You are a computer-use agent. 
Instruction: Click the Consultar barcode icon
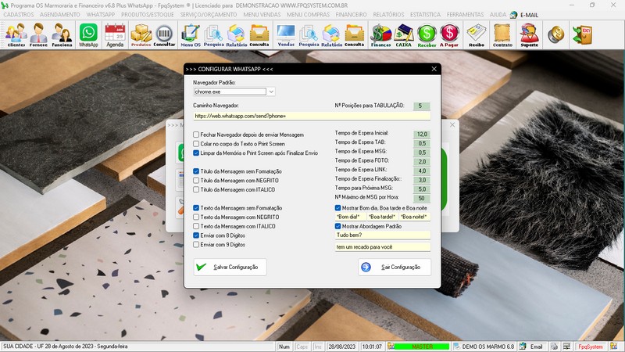(x=164, y=35)
